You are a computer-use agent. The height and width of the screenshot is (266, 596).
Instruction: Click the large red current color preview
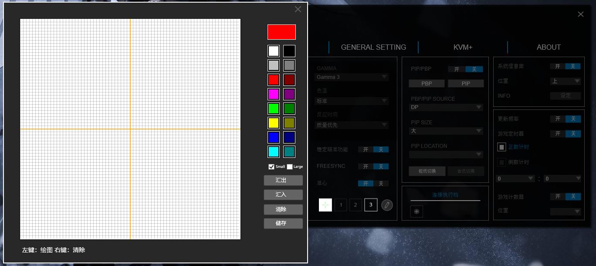pyautogui.click(x=281, y=32)
